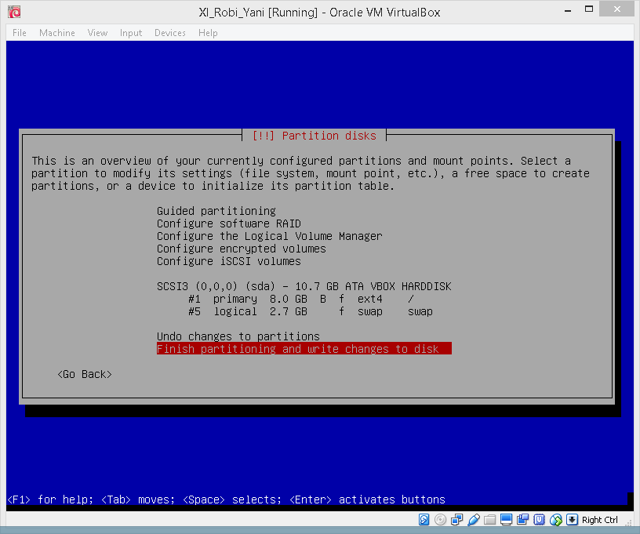Click the VirtualBox logo in the title bar
The height and width of the screenshot is (534, 640).
tap(14, 12)
